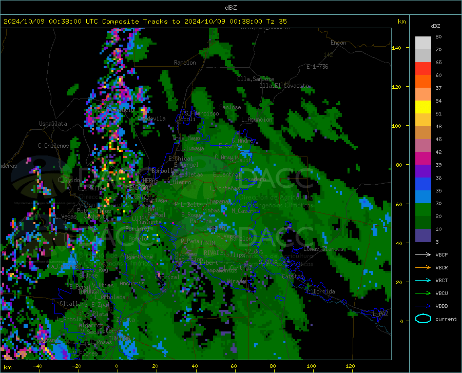Click the Ugarteche map label

click(x=139, y=257)
